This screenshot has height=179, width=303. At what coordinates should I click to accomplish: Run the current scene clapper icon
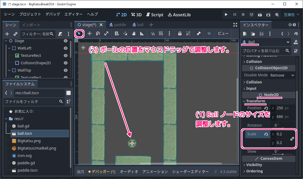pos(260,14)
